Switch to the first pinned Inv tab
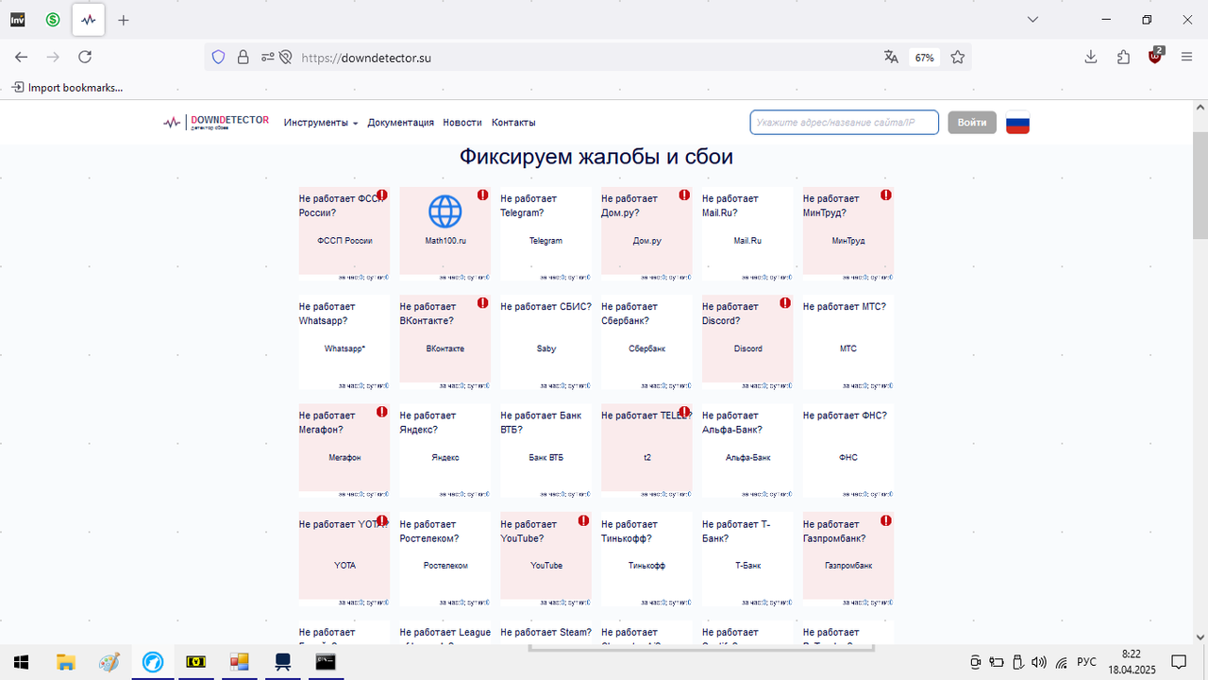Viewport: 1208px width, 680px height. click(18, 19)
